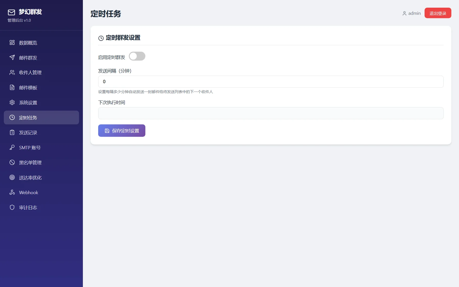Click the target icon for 送达率优化
The image size is (459, 287).
coord(12,177)
